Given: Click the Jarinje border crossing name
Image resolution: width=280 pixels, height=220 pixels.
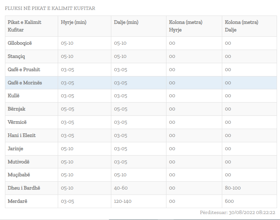Looking at the screenshot, I should tap(16, 149).
